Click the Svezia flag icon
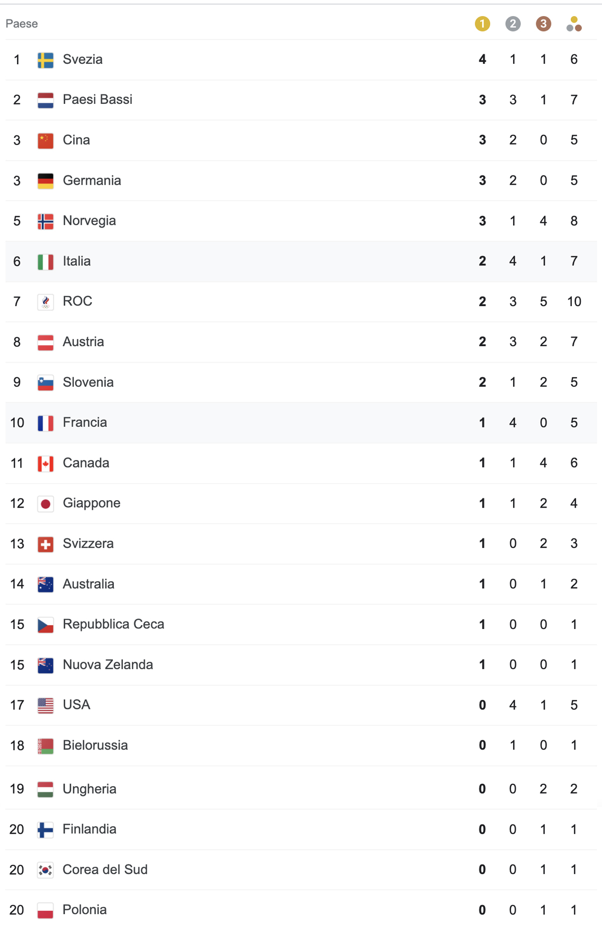 [46, 60]
